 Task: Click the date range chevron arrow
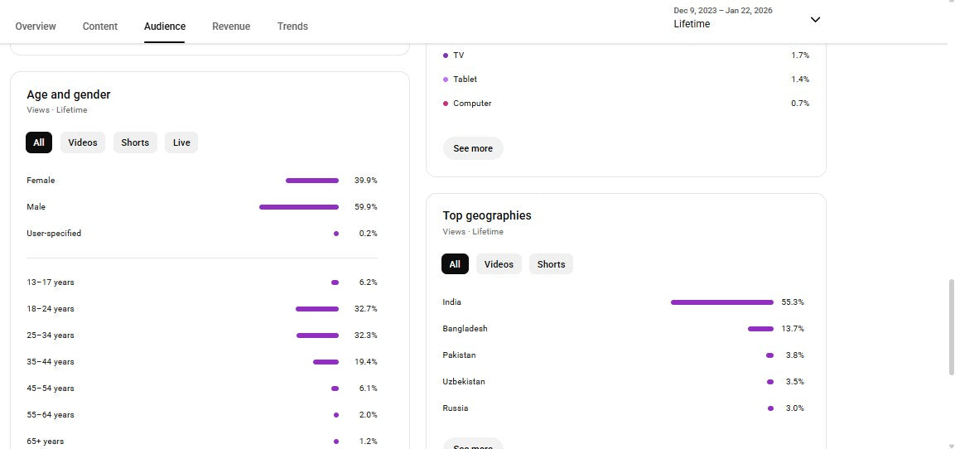click(x=815, y=20)
